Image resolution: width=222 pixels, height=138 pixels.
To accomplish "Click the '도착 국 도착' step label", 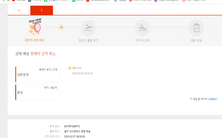I will [x=142, y=40].
